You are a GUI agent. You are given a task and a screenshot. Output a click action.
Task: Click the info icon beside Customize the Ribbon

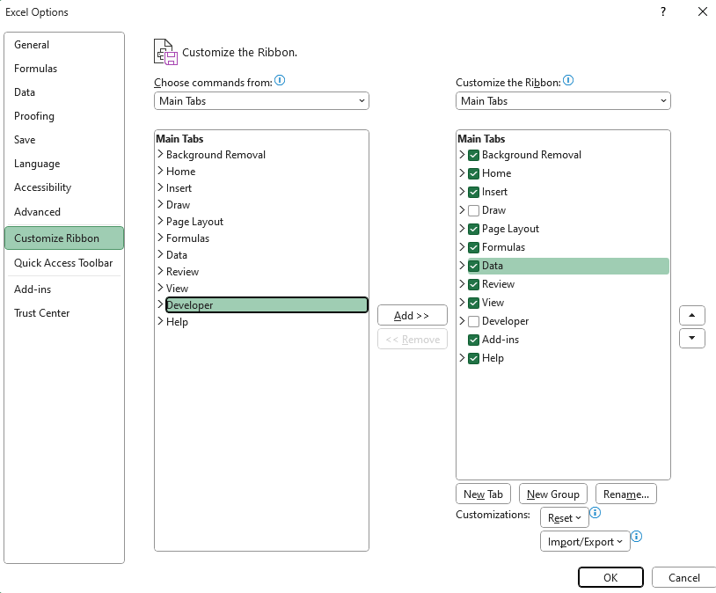570,79
